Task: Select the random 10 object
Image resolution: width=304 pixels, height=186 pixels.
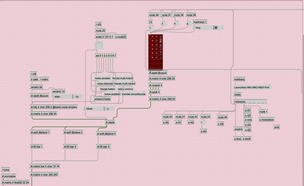Action: [59, 91]
